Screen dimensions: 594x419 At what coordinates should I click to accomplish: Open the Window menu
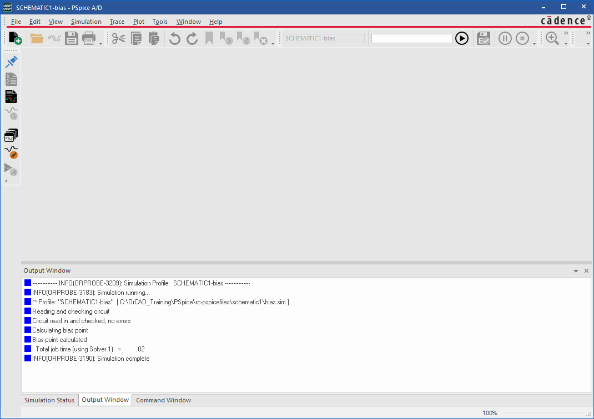189,22
